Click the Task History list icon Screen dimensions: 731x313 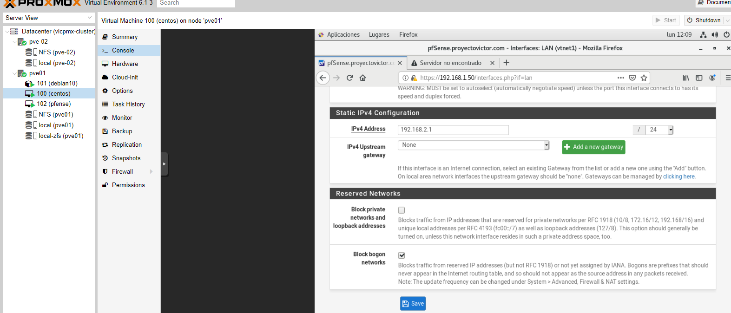pyautogui.click(x=105, y=104)
